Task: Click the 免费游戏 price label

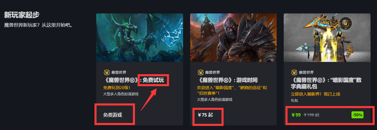Action: click(113, 115)
